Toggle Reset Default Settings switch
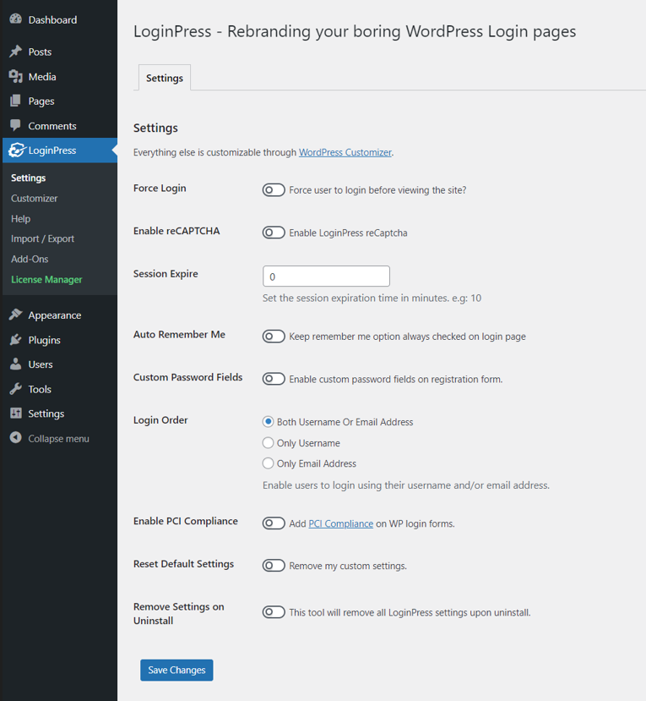Image resolution: width=646 pixels, height=701 pixels. coord(274,566)
